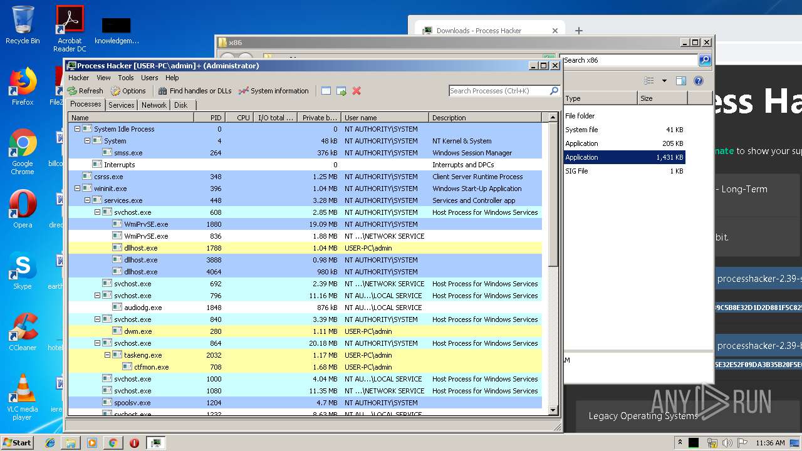Click the Start button on the taskbar
802x451 pixels.
[x=18, y=443]
